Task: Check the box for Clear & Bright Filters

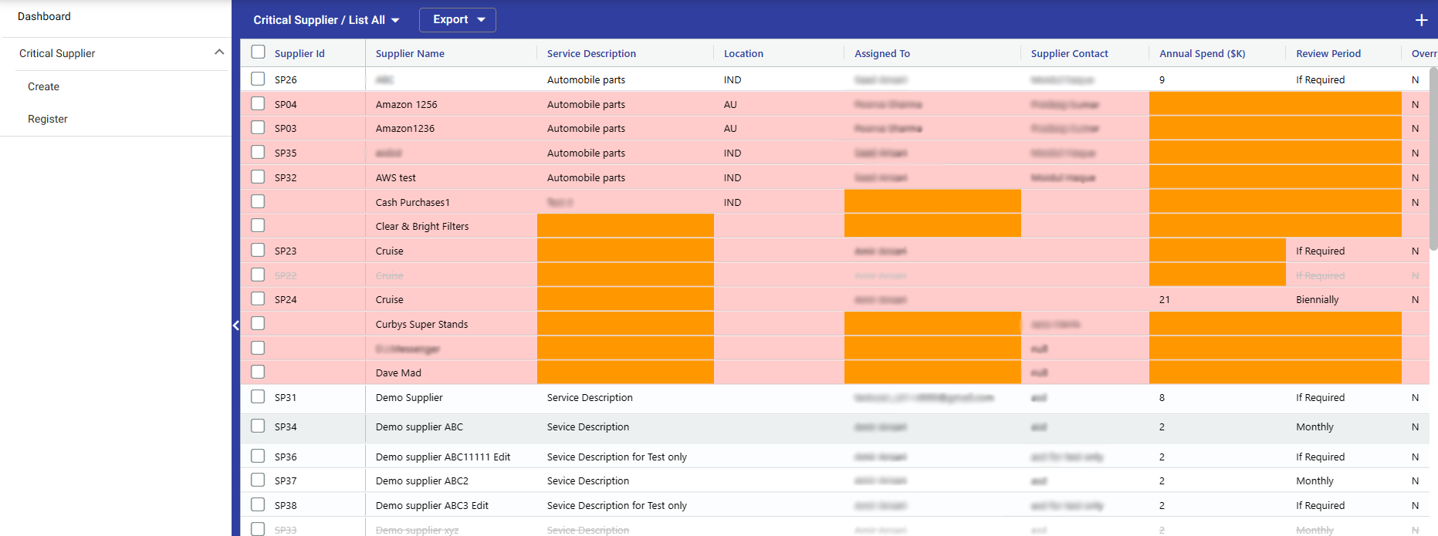Action: (258, 226)
